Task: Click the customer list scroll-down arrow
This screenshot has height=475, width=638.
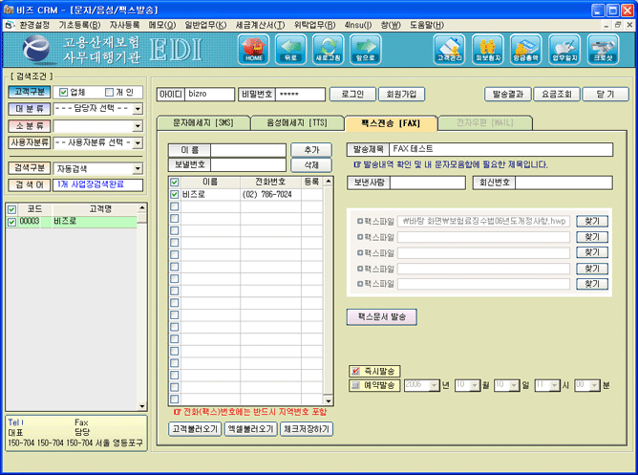Action: point(141,406)
